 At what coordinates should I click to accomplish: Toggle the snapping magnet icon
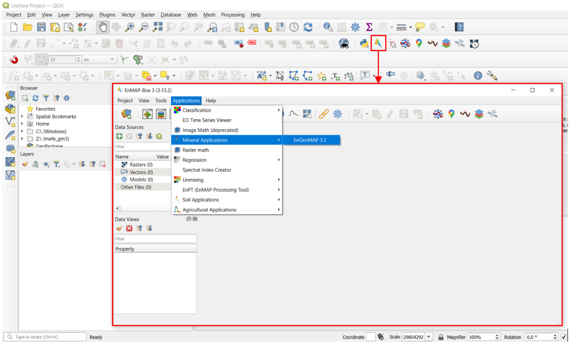[x=14, y=59]
